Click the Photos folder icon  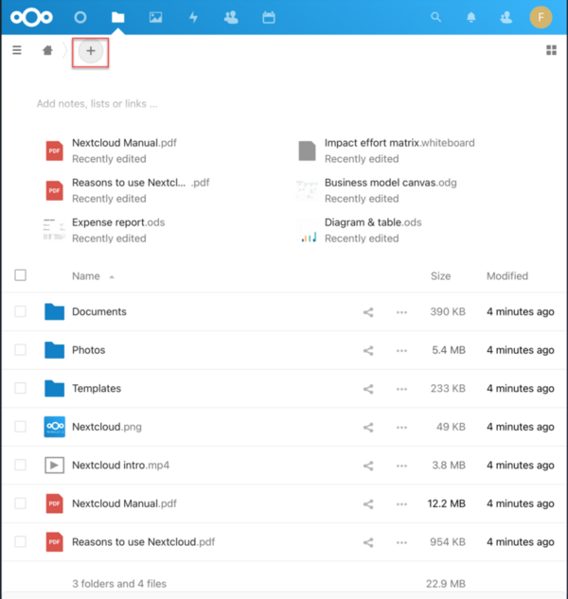tap(54, 349)
